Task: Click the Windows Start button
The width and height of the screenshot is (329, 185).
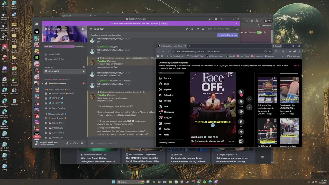Action: pyautogui.click(x=113, y=182)
